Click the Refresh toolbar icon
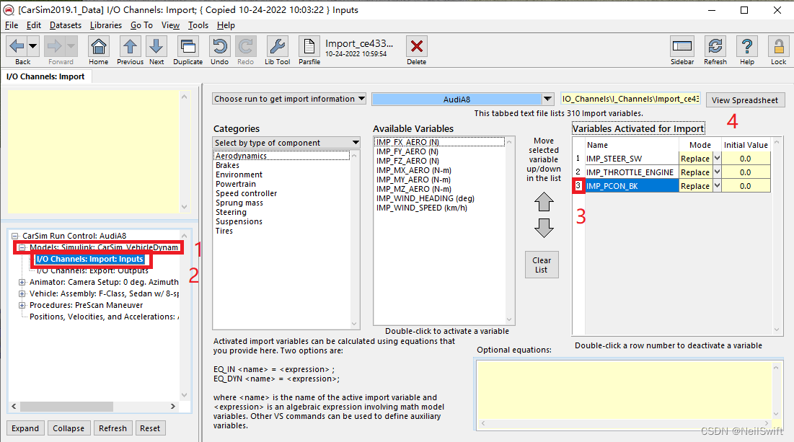The height and width of the screenshot is (442, 794). pos(715,47)
